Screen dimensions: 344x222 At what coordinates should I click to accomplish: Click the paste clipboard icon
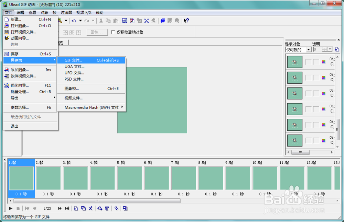(x=116, y=21)
